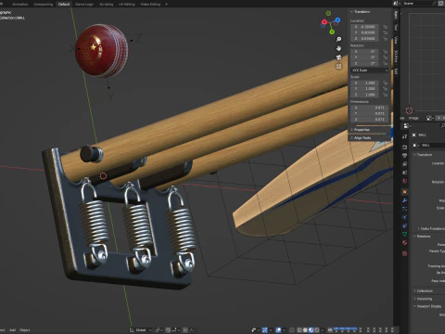Switch perspective/orthographic with the grid icon
Screen dimensions: 445x334
pos(338,66)
